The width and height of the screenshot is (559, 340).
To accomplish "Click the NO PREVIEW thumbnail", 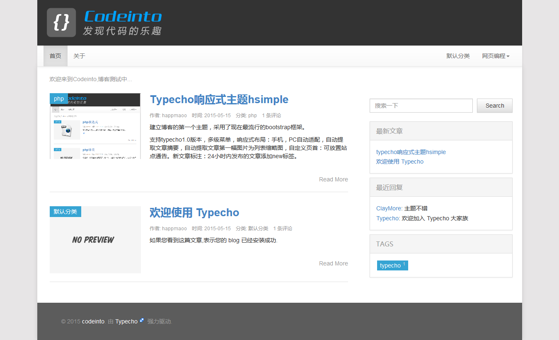I will [x=95, y=240].
